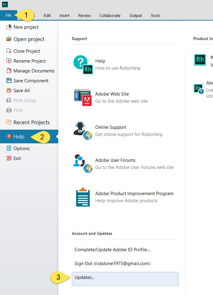Click the Rename Project icon
The width and height of the screenshot is (213, 295).
click(x=9, y=61)
